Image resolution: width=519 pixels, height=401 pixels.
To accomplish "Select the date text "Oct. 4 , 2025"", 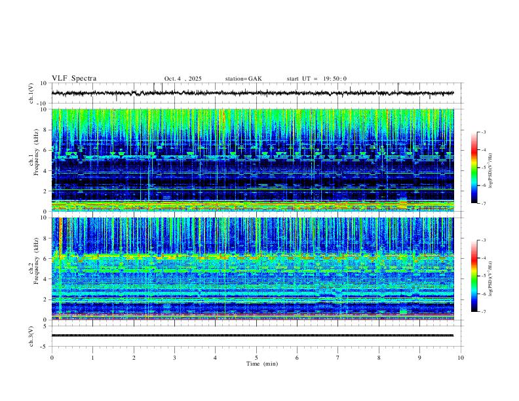I will click(x=183, y=79).
